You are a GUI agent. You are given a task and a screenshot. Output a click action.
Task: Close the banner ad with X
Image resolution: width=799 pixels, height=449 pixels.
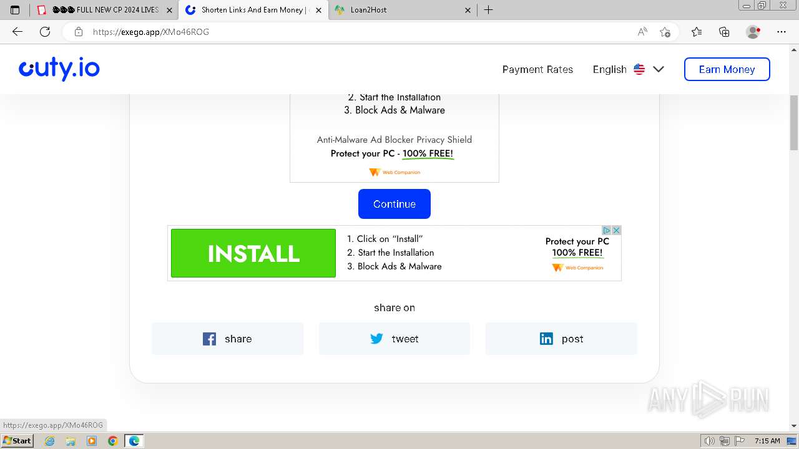[x=616, y=230]
